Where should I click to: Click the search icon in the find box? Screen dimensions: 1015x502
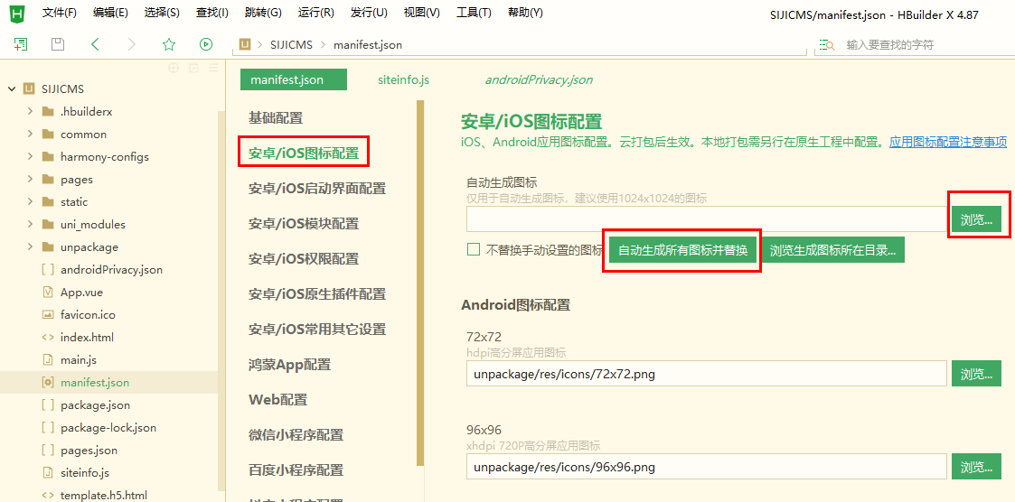(827, 44)
